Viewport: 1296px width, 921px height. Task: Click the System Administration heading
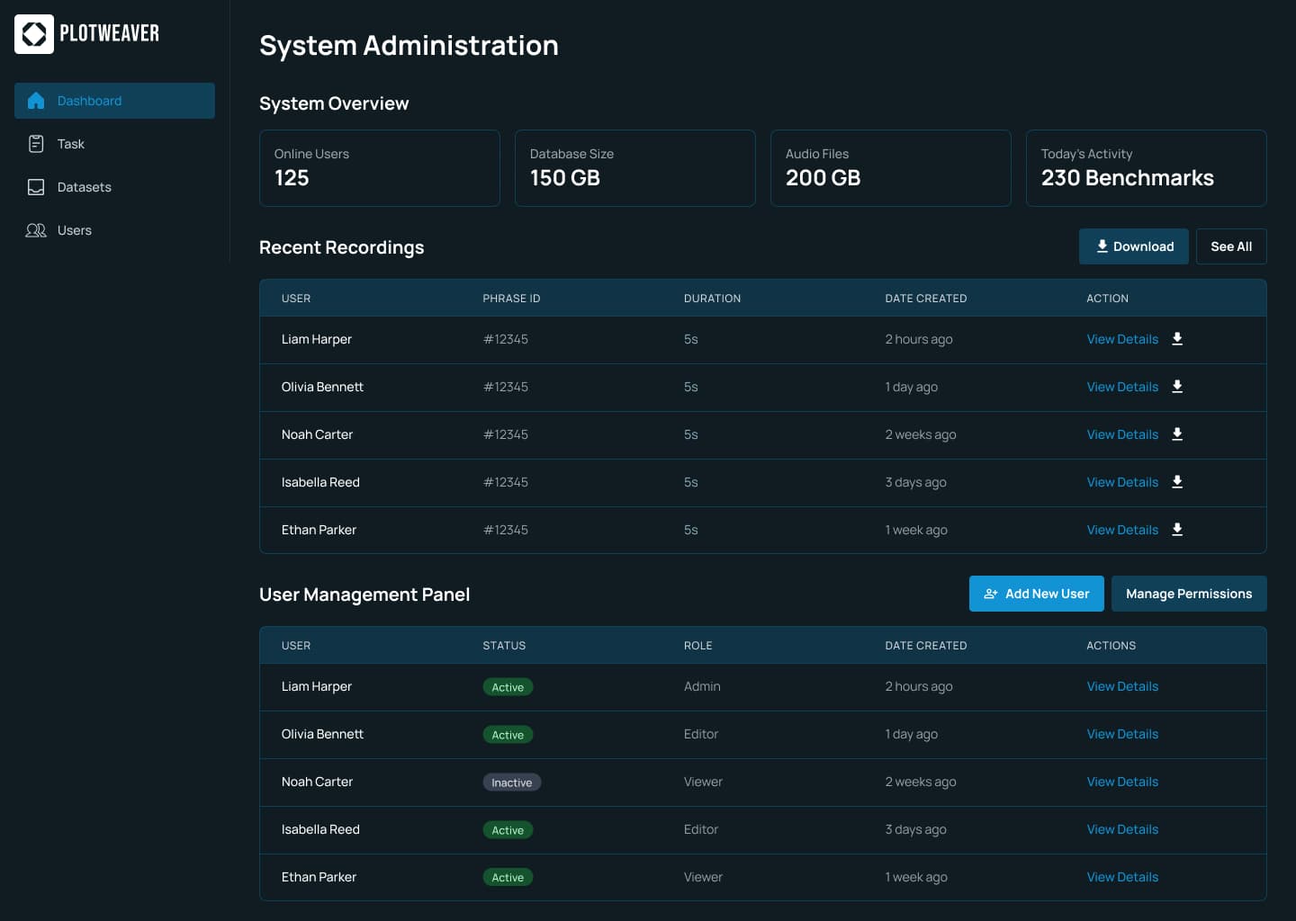point(409,46)
